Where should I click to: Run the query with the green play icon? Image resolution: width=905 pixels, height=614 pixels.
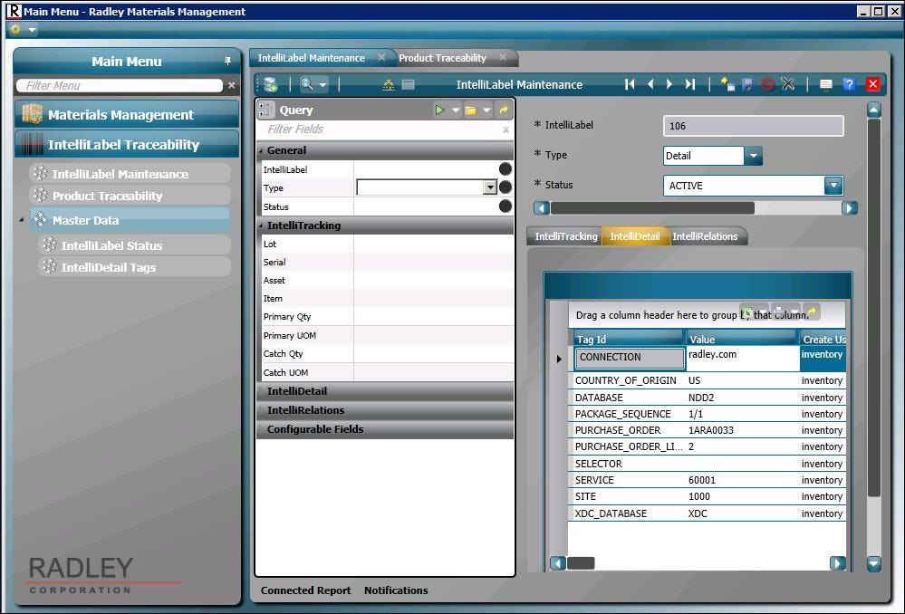tap(439, 110)
